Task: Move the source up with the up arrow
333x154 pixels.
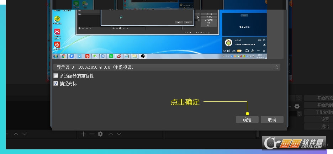Action: point(110,134)
